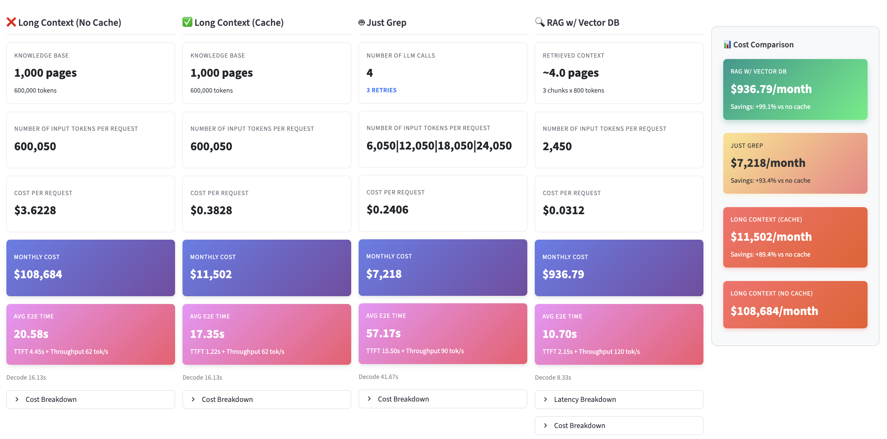The width and height of the screenshot is (887, 439).
Task: Click the Long Context (Cache) $11,502/month card
Action: point(795,237)
